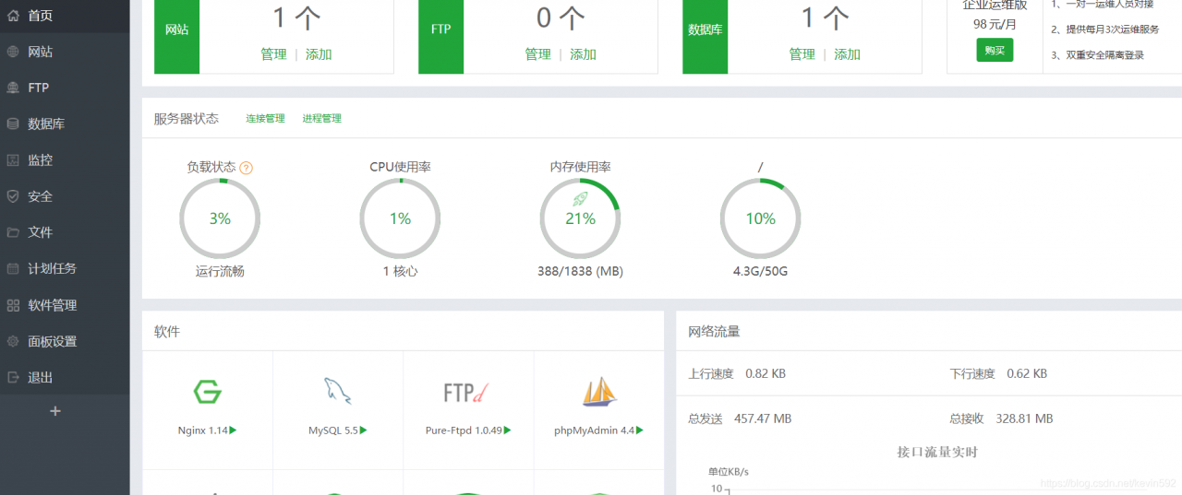
Task: Click 管理 under the FTP card
Action: 537,54
